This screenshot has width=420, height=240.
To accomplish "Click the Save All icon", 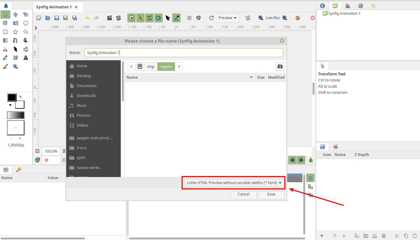I will click(75, 18).
